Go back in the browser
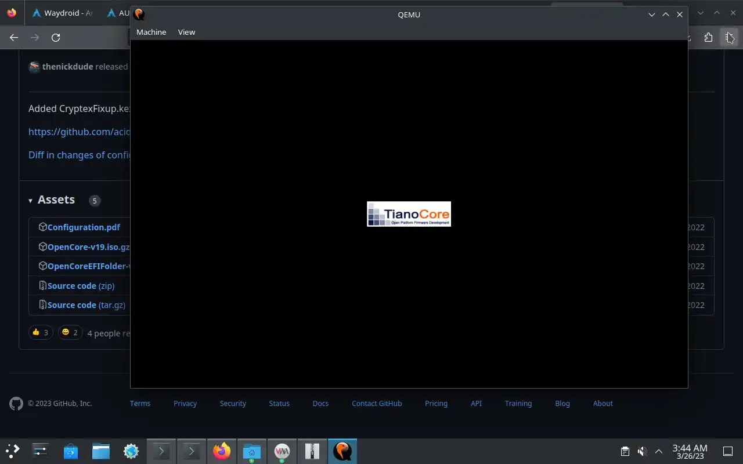Image resolution: width=743 pixels, height=464 pixels. point(14,38)
